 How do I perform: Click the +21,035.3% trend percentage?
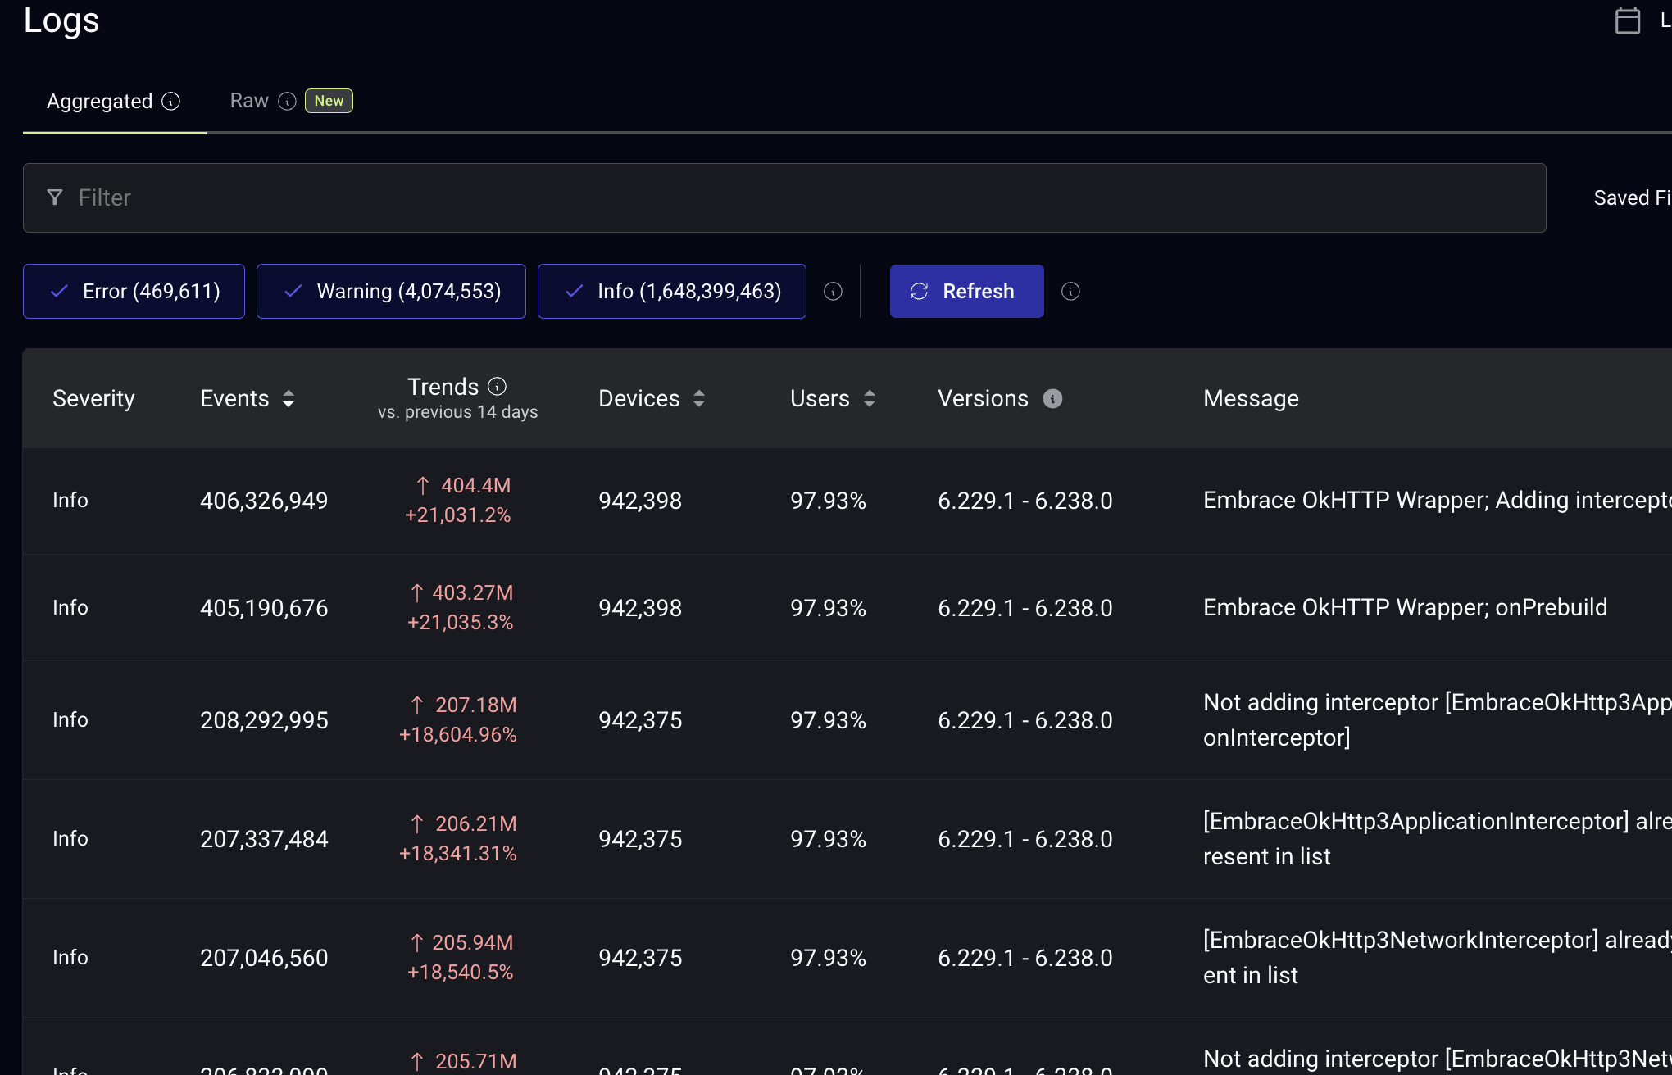tap(461, 622)
